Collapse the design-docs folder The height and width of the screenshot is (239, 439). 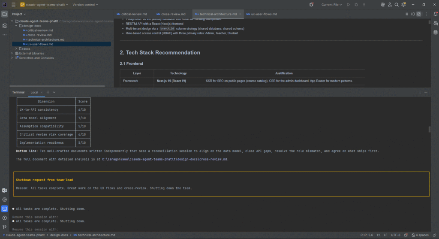tap(16, 26)
